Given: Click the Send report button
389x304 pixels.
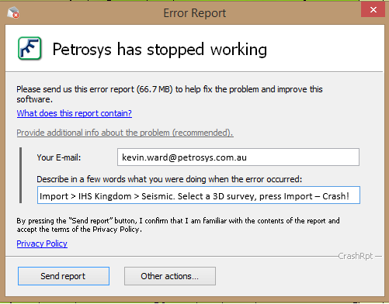Looking at the screenshot, I should pos(64,276).
